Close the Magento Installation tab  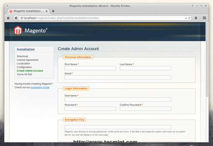click(46, 11)
